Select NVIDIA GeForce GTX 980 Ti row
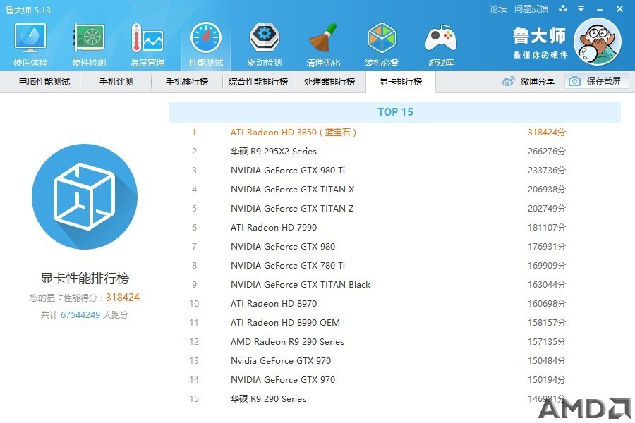Screen dimensions: 635x423 pyautogui.click(x=395, y=171)
